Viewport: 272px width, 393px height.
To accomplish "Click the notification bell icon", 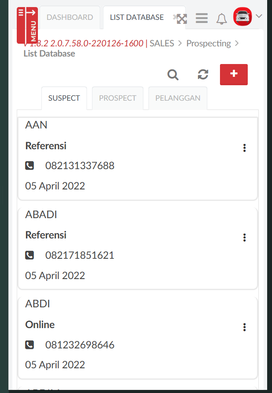I will coord(221,19).
